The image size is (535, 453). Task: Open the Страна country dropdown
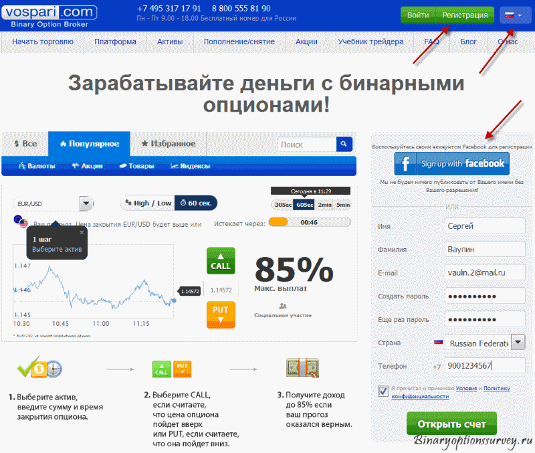[484, 343]
